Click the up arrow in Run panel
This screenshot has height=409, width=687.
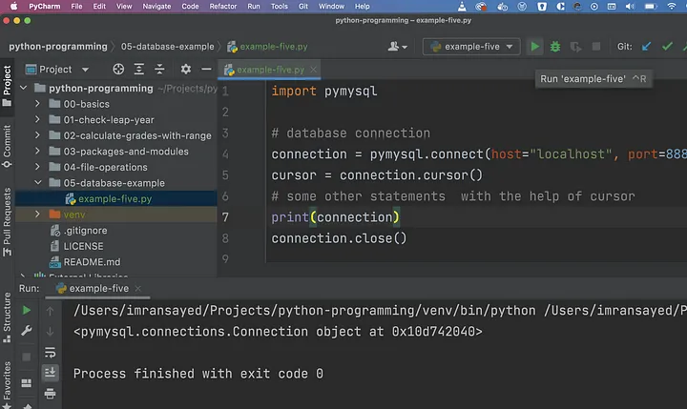[50, 311]
